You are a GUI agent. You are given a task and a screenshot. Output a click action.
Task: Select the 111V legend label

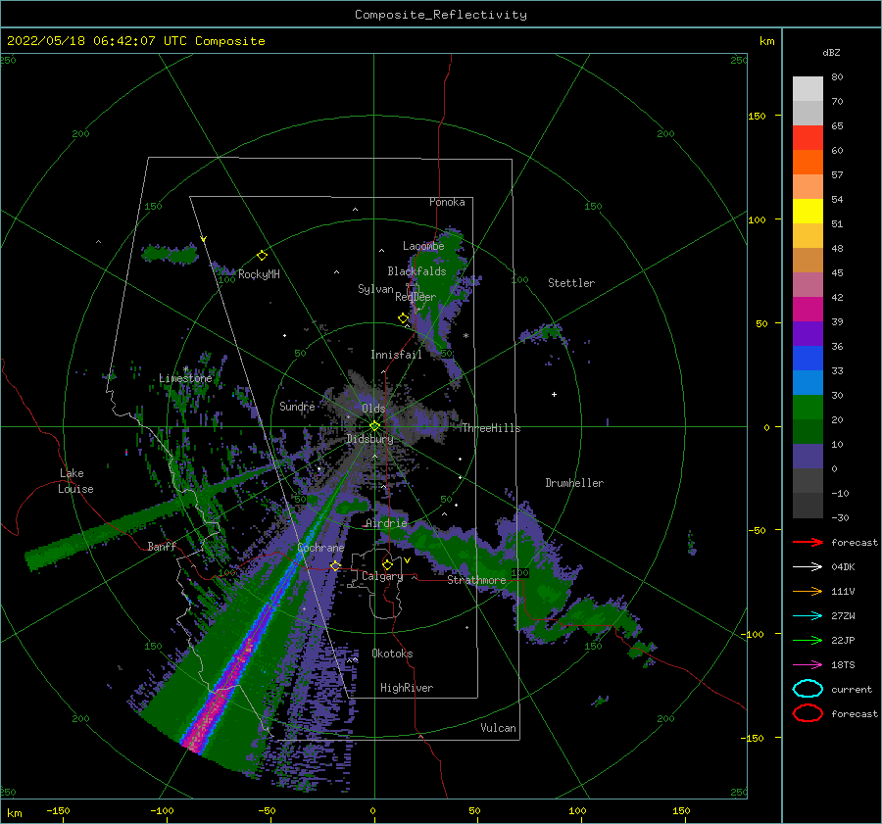pos(843,591)
